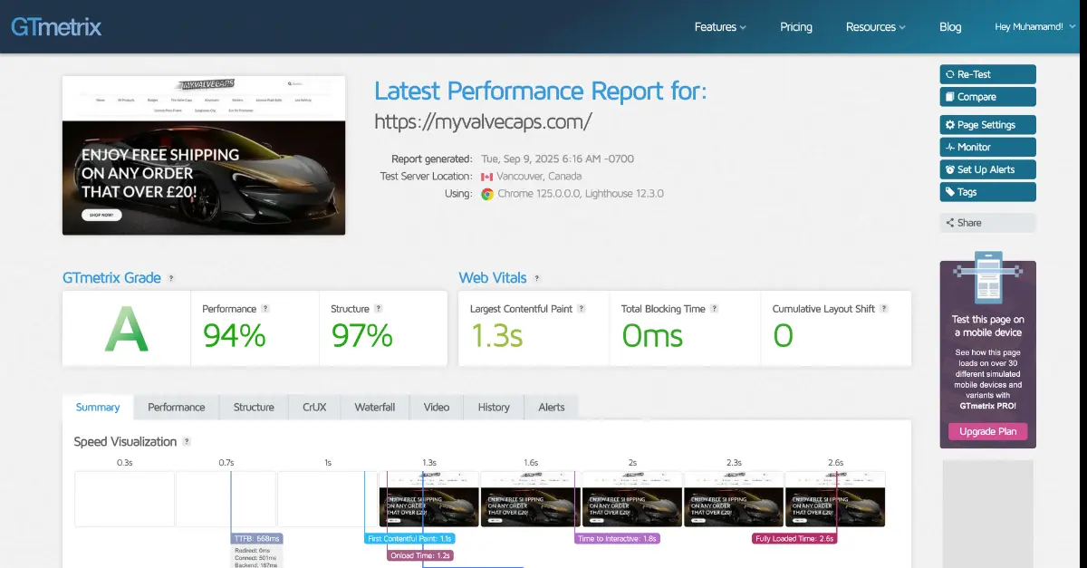
Task: Click Set Up Alerts button
Action: pyautogui.click(x=987, y=169)
